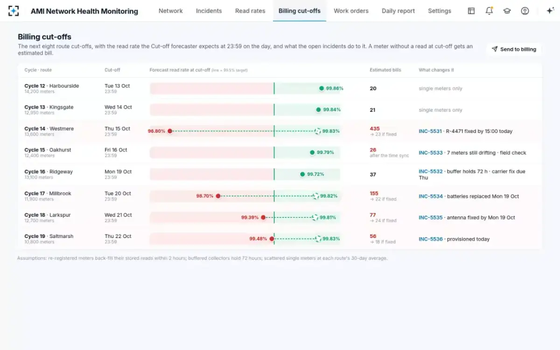
Task: Select the Cycle 13 · Kingsgate row label
Action: click(49, 107)
